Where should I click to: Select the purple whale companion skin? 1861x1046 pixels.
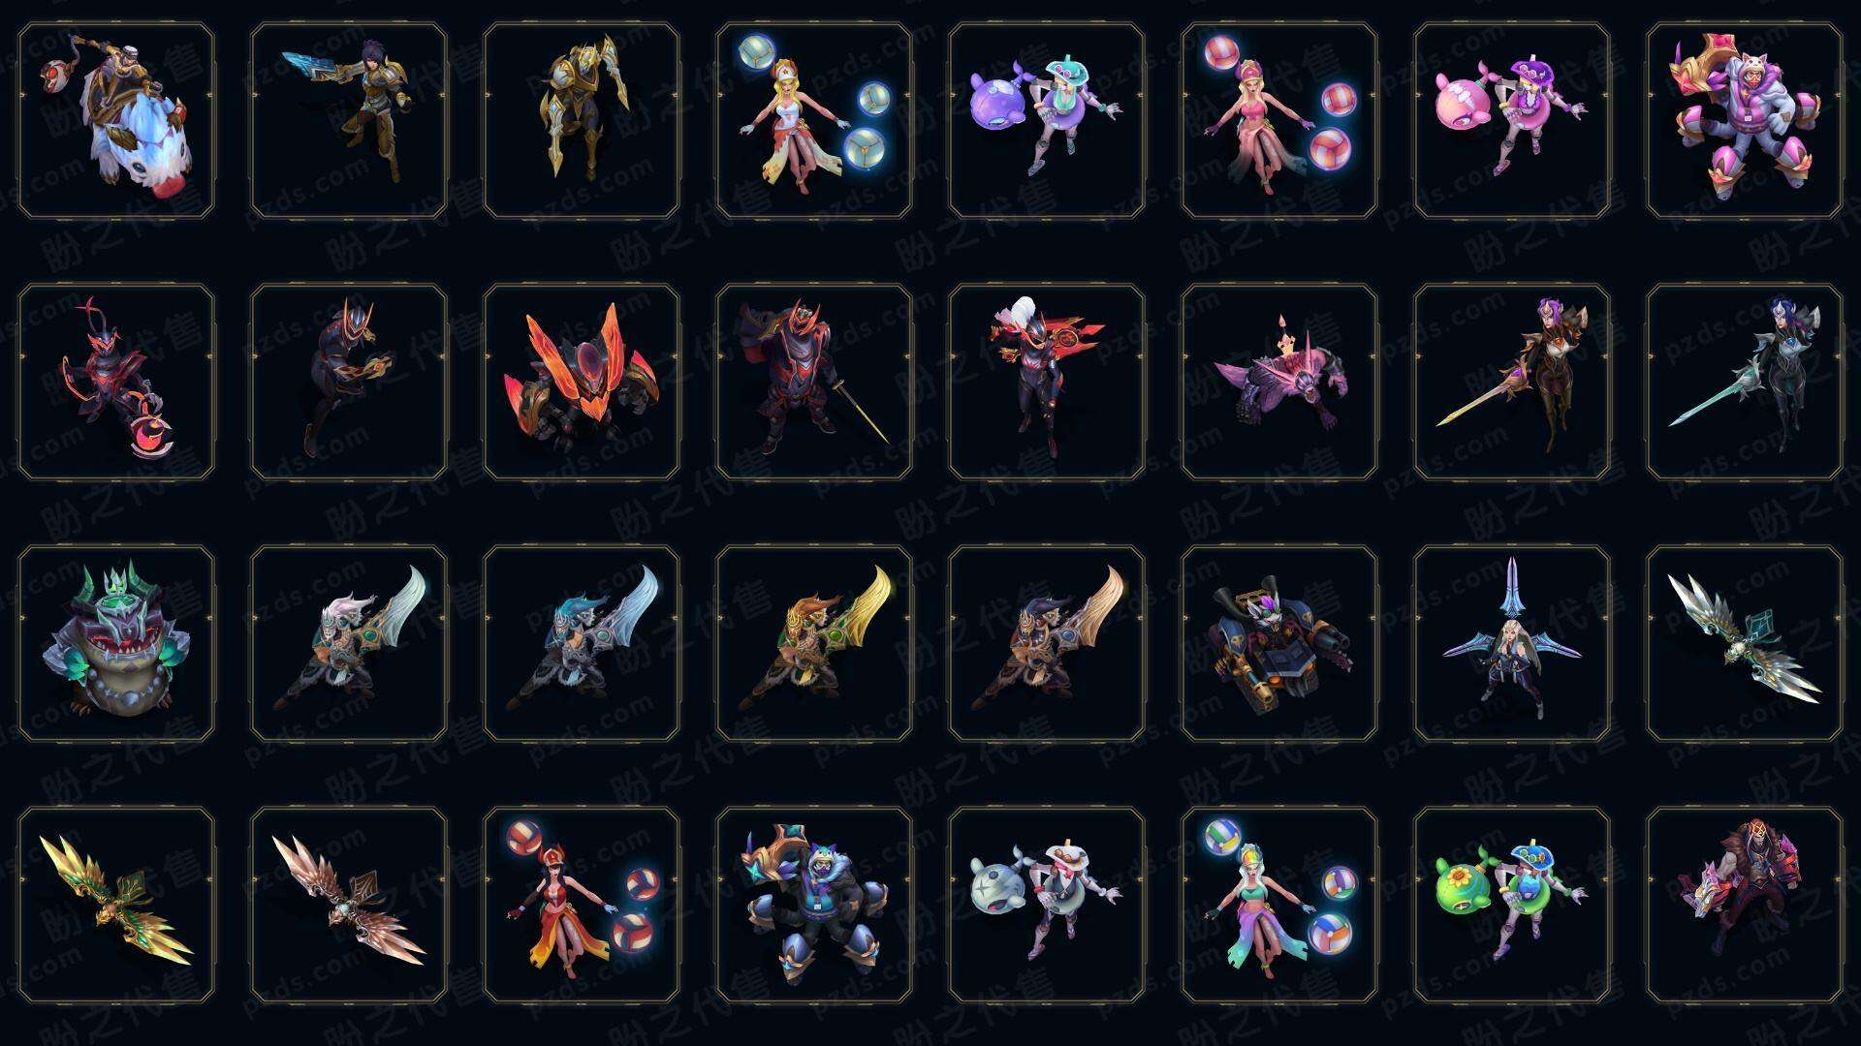pos(1047,121)
